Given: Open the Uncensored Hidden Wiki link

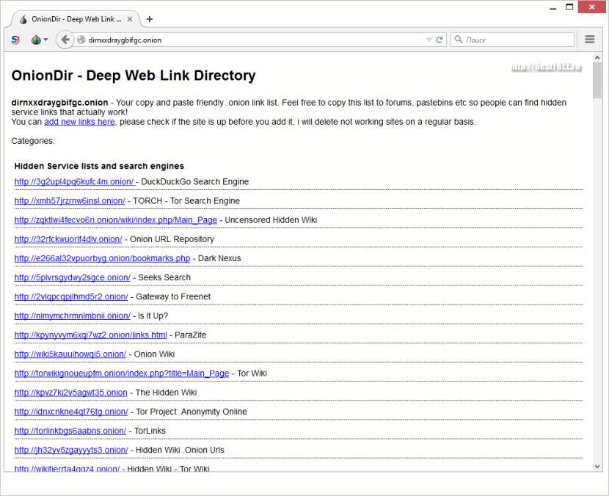Looking at the screenshot, I should tap(115, 220).
